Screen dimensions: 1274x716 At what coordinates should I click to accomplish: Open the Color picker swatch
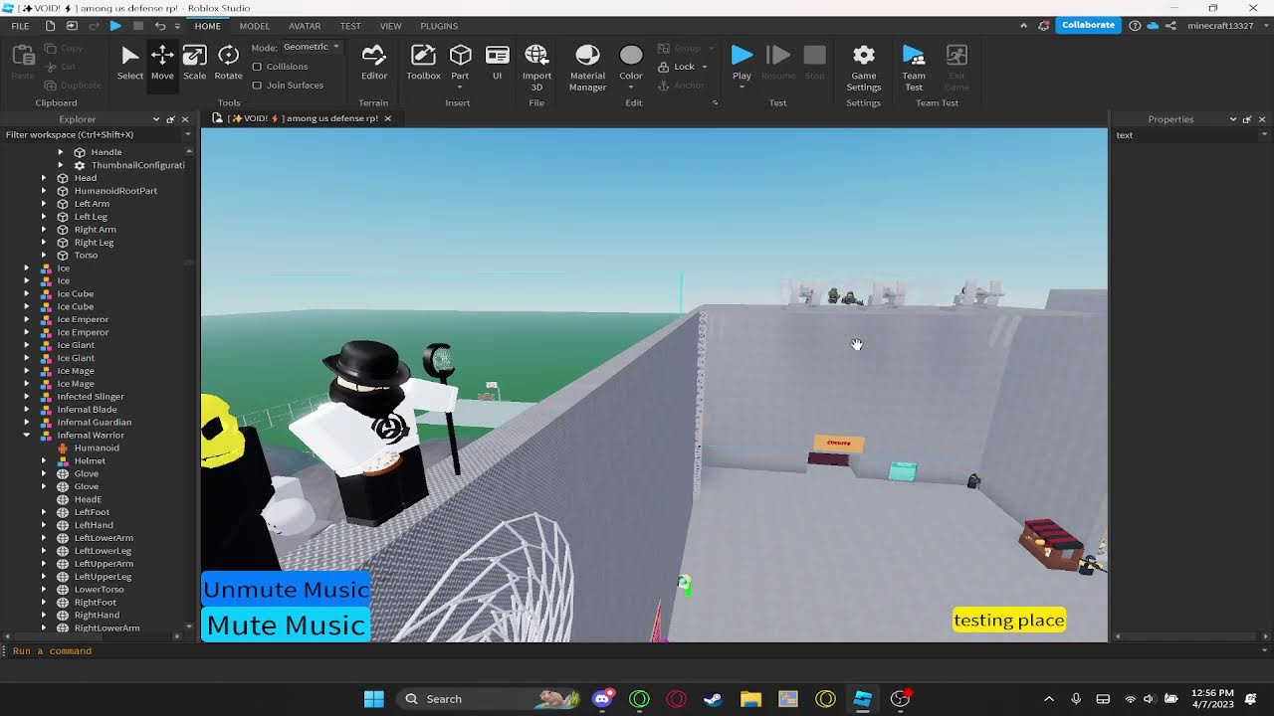click(x=631, y=56)
